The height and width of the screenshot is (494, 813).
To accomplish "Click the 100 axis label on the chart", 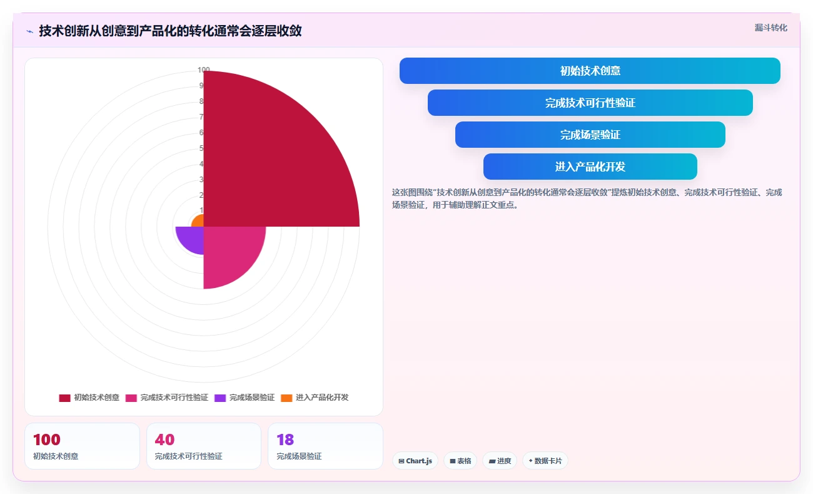I will click(x=203, y=70).
